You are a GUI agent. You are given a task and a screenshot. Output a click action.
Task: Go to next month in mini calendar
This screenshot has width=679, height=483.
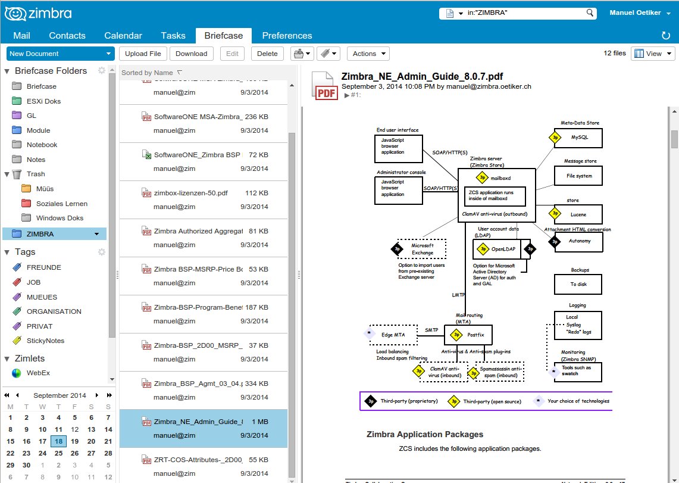[97, 395]
